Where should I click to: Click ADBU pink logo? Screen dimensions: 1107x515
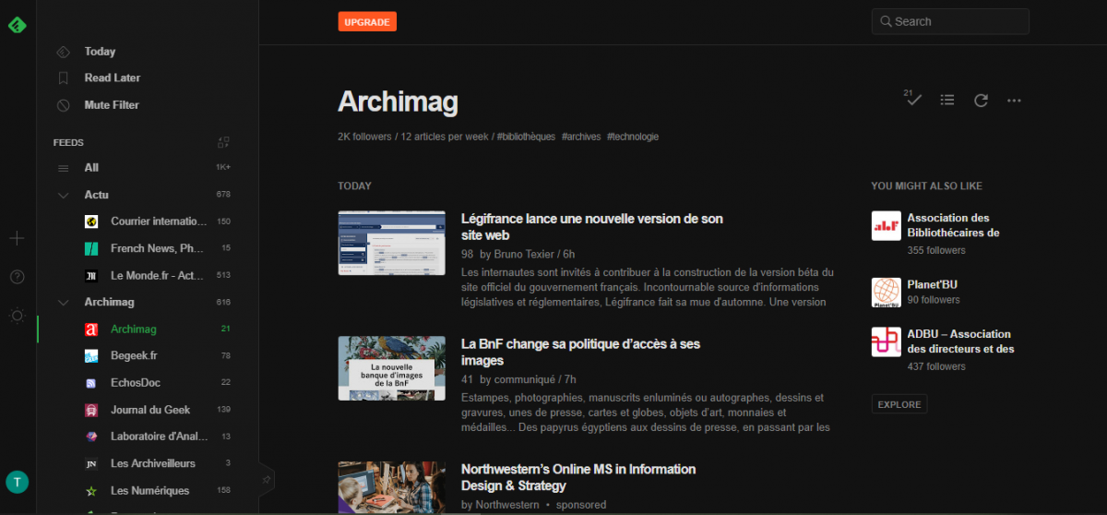[887, 341]
